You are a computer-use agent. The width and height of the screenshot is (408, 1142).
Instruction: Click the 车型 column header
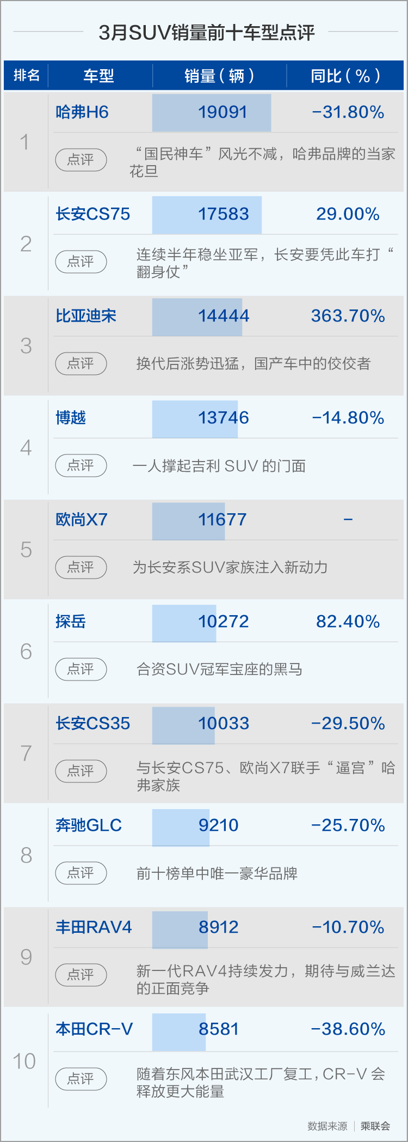(x=100, y=75)
